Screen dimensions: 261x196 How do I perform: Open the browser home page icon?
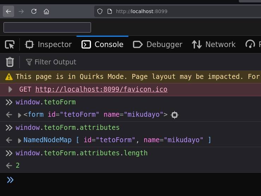coord(46,11)
